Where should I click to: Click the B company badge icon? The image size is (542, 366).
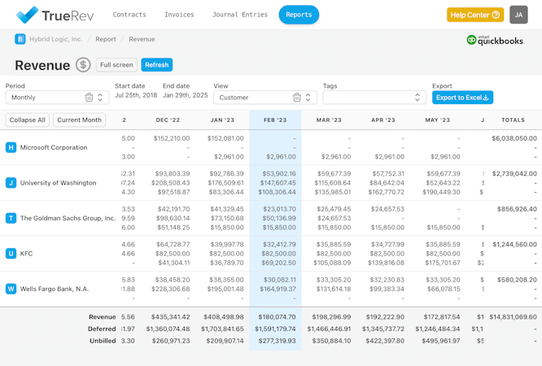point(20,39)
